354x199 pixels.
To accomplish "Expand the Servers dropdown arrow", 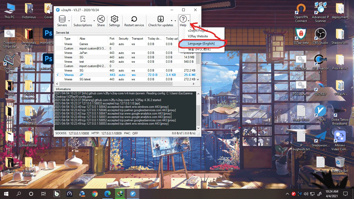I will 69,21.
